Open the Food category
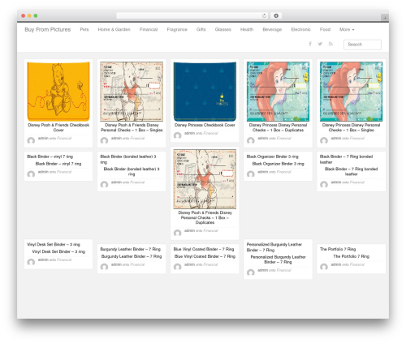Screen dimensions: 406x343 [x=325, y=29]
